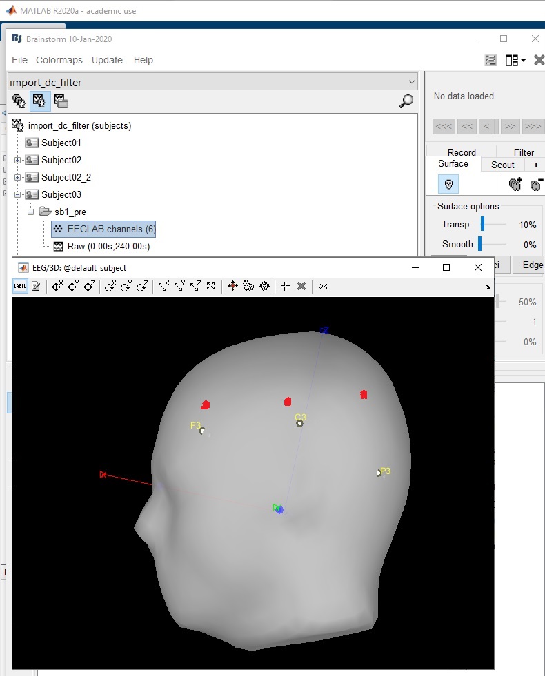Select the Resize along Z tool
The height and width of the screenshot is (676, 545).
(195, 286)
